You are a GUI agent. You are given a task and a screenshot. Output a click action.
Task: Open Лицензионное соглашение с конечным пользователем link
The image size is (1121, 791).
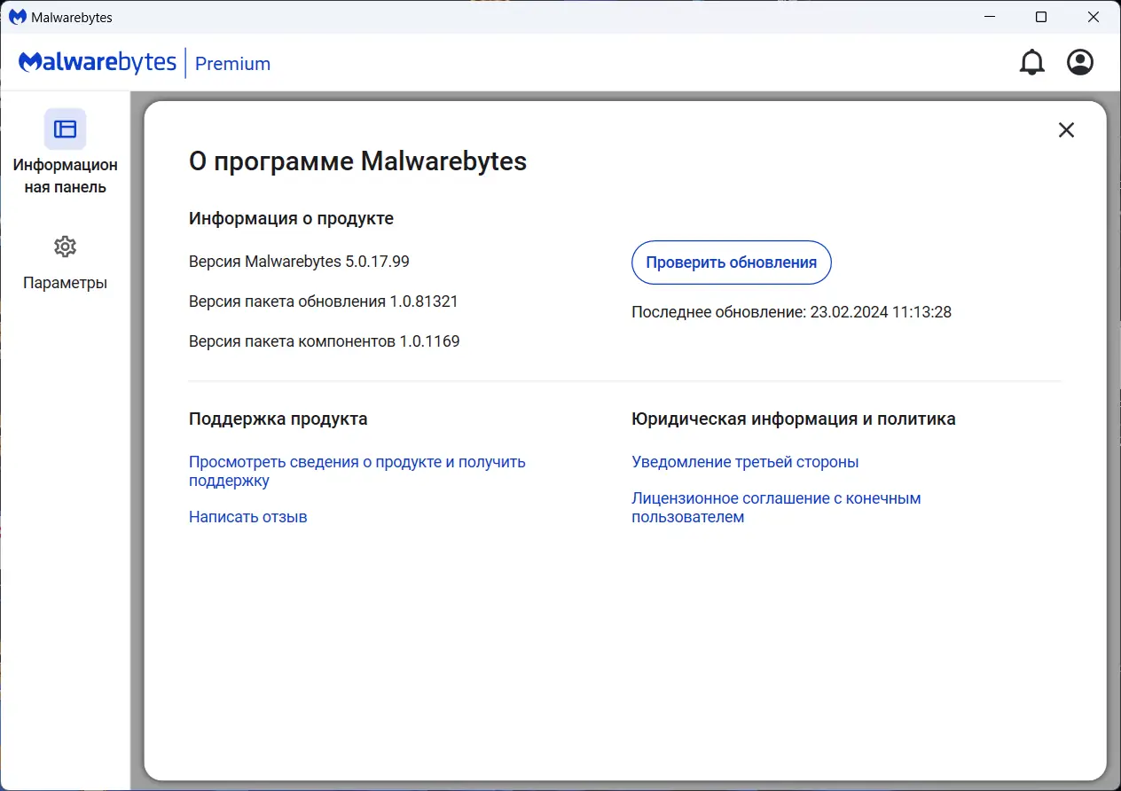[x=776, y=507]
